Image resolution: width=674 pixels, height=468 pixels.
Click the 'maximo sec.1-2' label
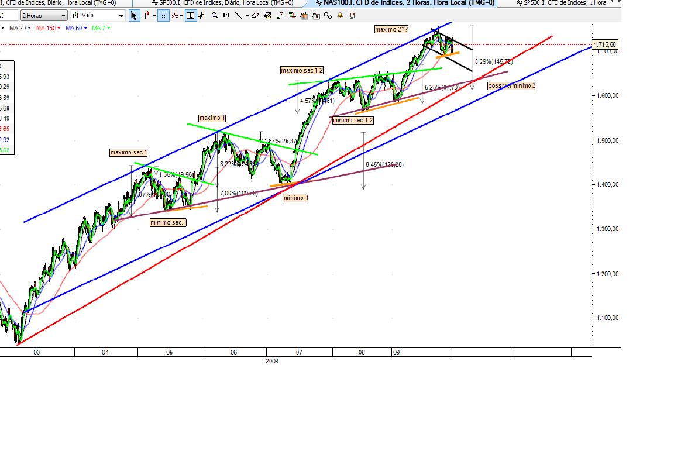[x=302, y=70]
